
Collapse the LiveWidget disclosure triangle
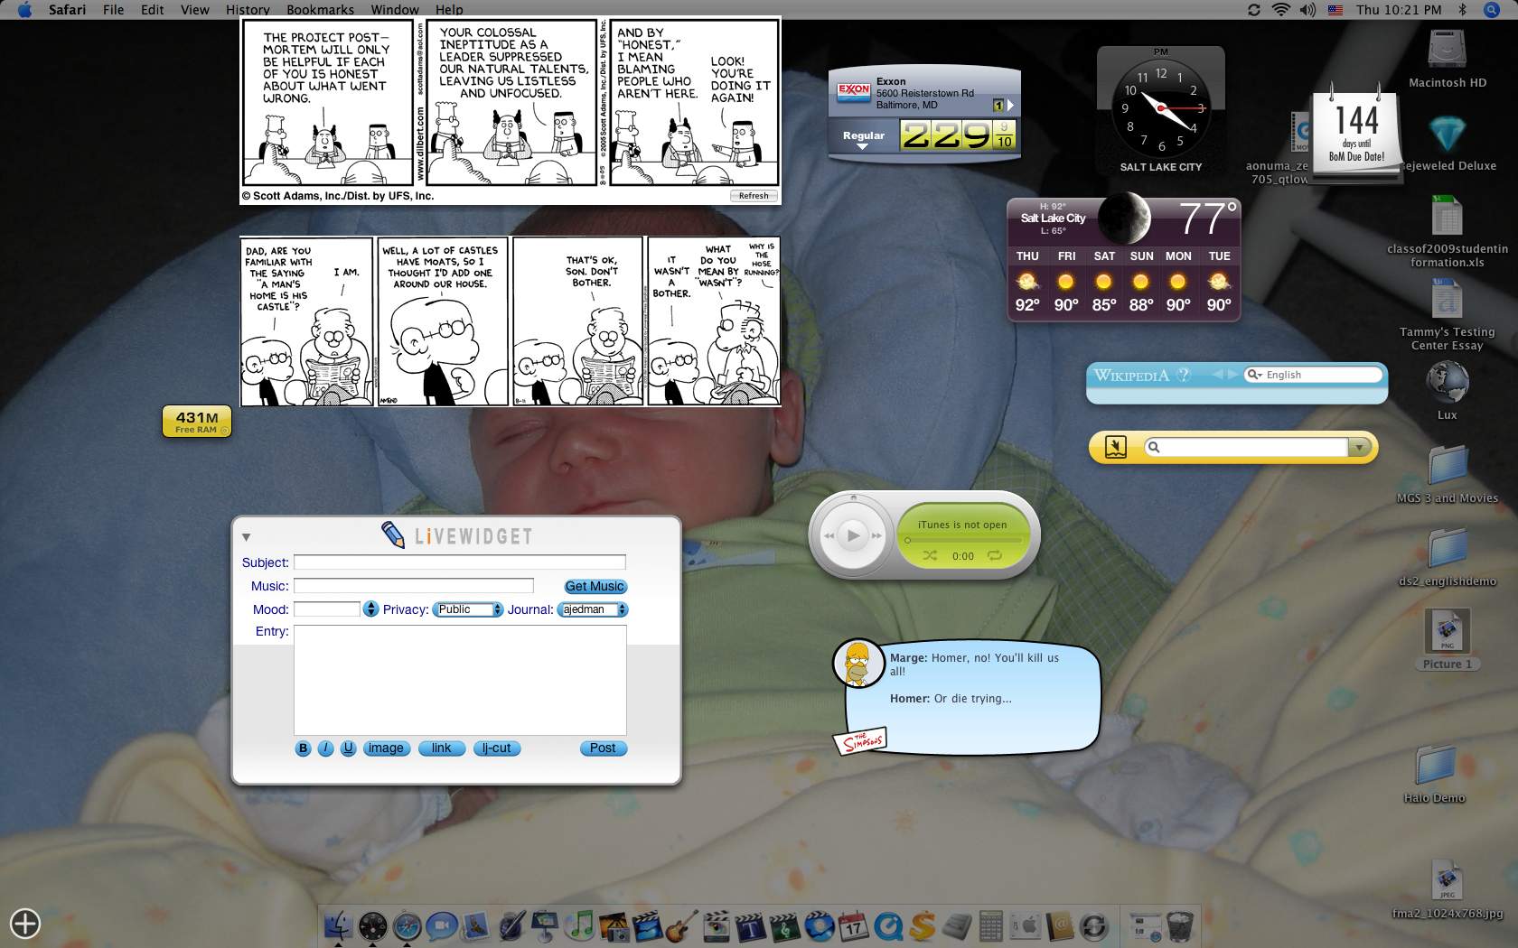coord(246,537)
